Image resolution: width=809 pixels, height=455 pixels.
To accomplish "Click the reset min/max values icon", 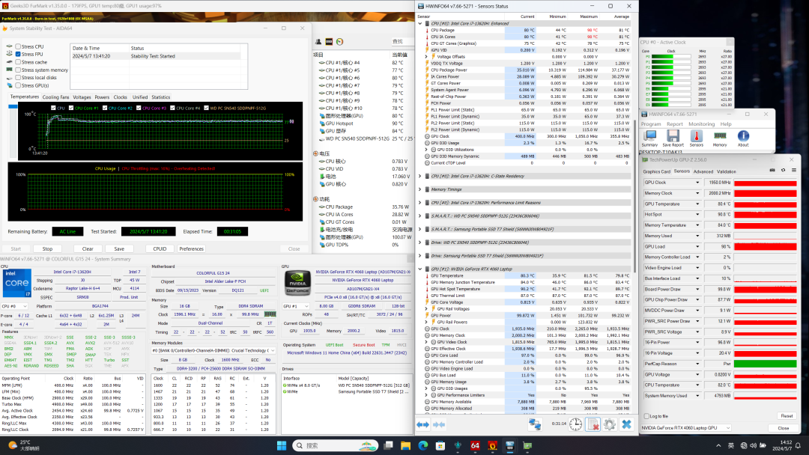I will (x=592, y=424).
